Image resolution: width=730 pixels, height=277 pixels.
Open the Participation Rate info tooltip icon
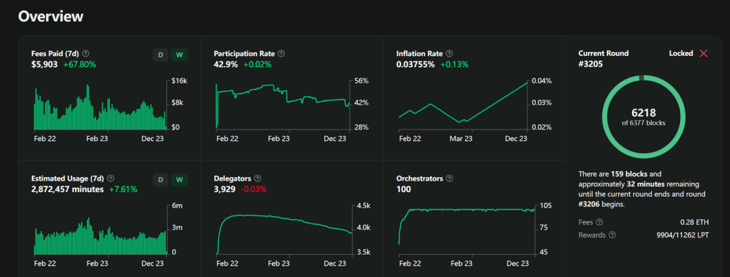coord(281,53)
